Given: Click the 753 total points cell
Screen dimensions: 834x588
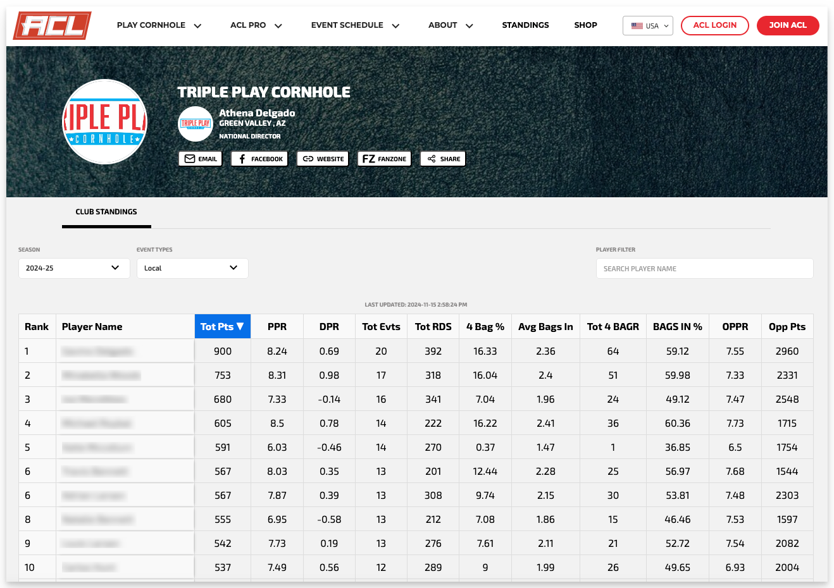Looking at the screenshot, I should click(x=223, y=376).
